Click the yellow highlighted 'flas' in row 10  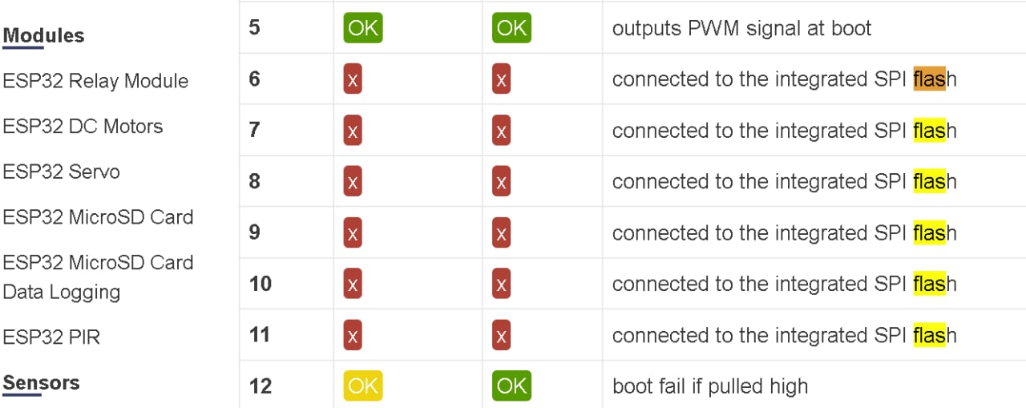click(929, 284)
